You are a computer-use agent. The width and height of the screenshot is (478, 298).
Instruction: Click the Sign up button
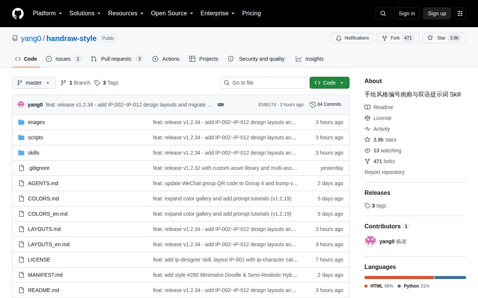coord(437,13)
